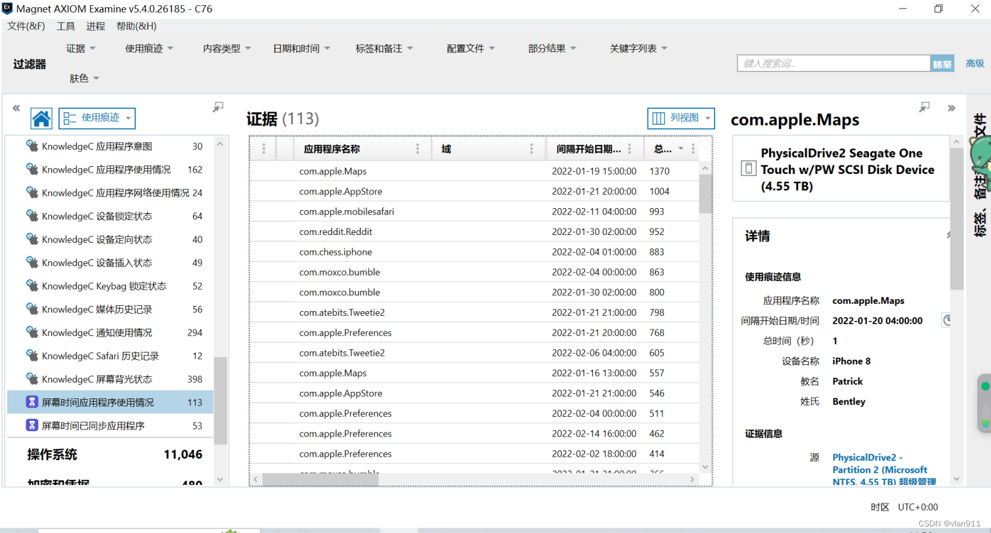Select 操作系统 category with 11,046
The height and width of the screenshot is (533, 991).
coord(110,454)
